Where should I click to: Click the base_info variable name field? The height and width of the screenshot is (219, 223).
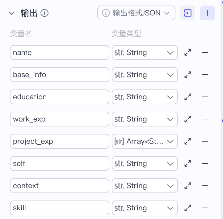59,75
